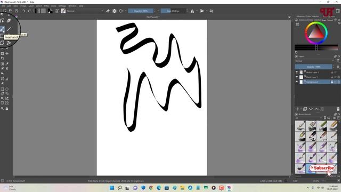Create a new document from toolbar
The height and width of the screenshot is (192, 341).
(x=5, y=11)
